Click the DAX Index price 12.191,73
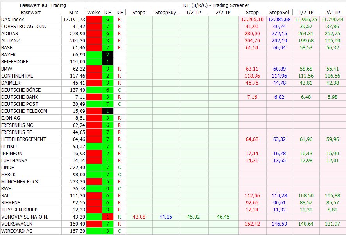 point(74,20)
